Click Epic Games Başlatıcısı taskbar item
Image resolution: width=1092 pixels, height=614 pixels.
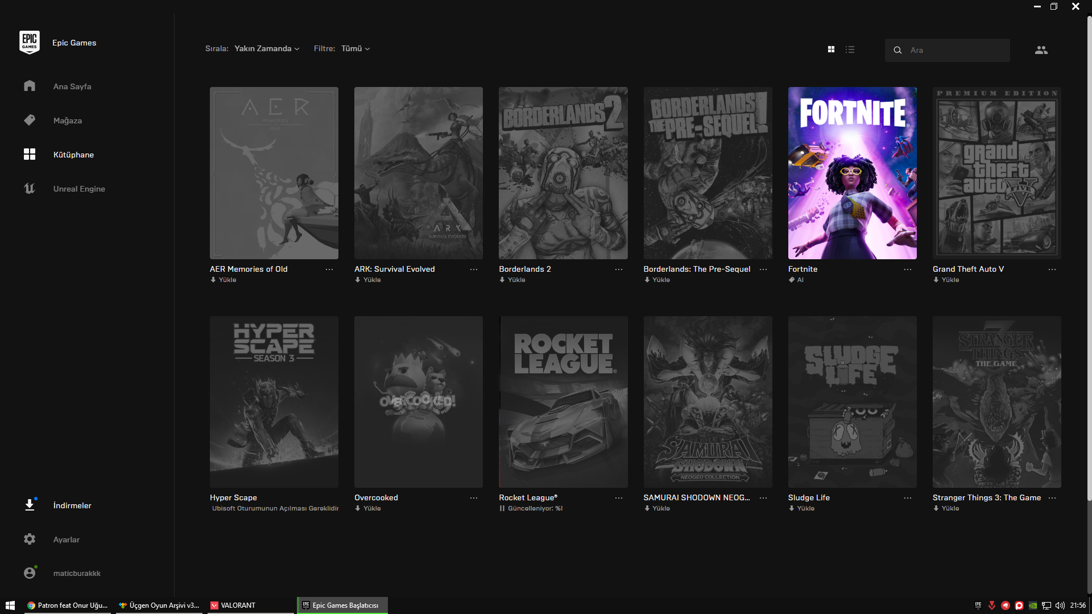[x=342, y=605]
